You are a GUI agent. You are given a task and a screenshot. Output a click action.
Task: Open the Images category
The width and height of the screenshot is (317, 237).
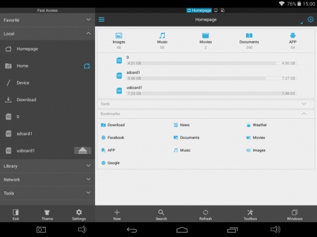(119, 41)
